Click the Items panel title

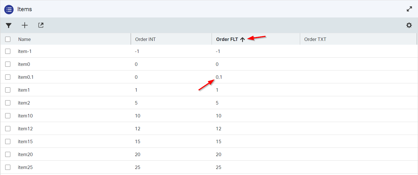24,9
